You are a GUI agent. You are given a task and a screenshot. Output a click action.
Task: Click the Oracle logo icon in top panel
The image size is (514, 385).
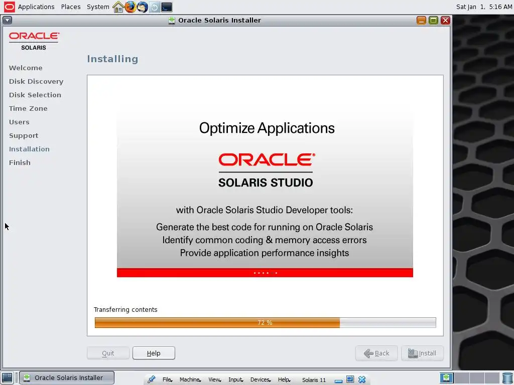coord(9,7)
